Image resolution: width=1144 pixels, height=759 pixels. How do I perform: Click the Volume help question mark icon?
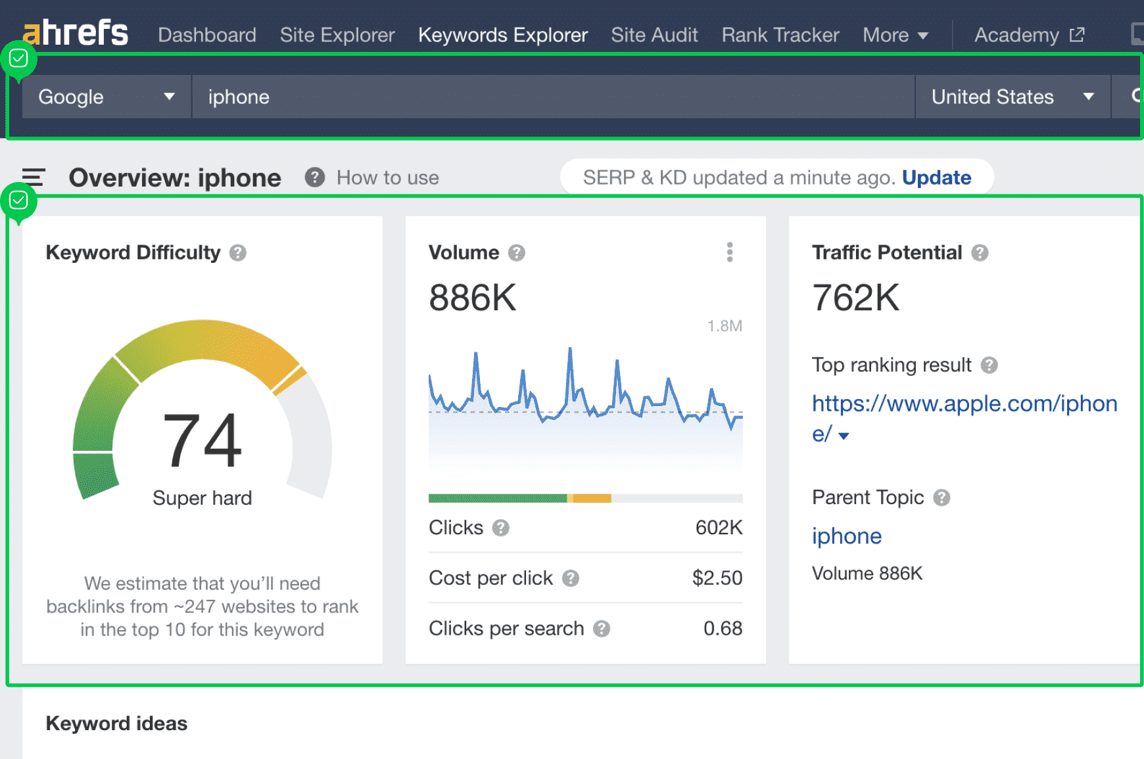click(517, 253)
